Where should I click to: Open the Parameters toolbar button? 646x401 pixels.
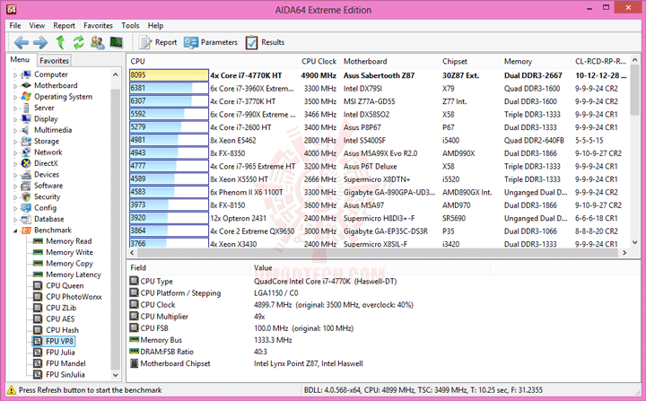pyautogui.click(x=211, y=42)
